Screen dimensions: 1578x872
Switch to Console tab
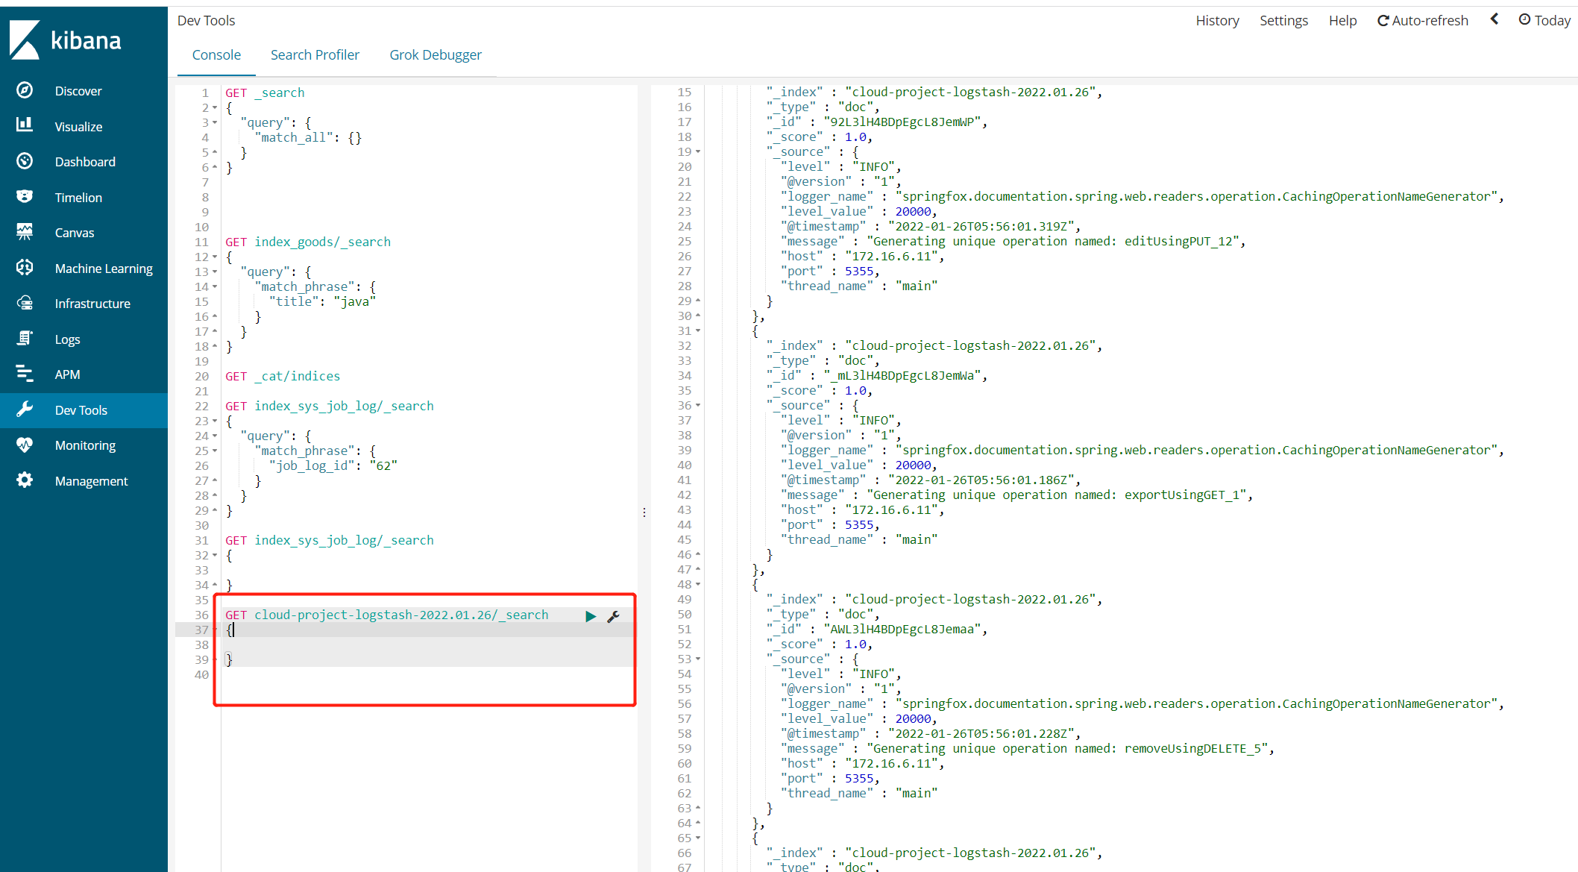click(x=216, y=55)
